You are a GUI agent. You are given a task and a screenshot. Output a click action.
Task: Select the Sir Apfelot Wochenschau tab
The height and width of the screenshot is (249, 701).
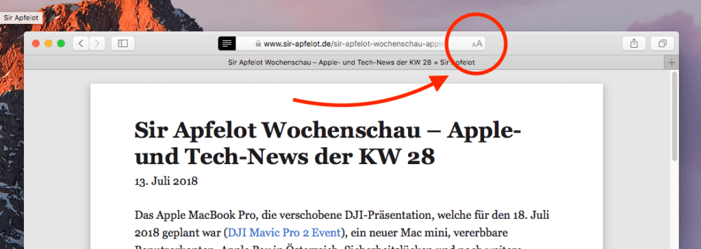tap(344, 62)
